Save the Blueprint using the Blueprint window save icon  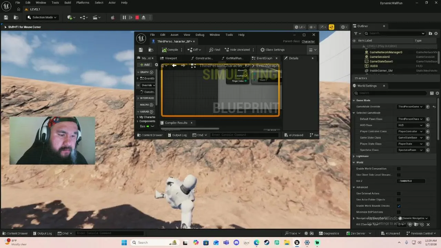coord(141,50)
